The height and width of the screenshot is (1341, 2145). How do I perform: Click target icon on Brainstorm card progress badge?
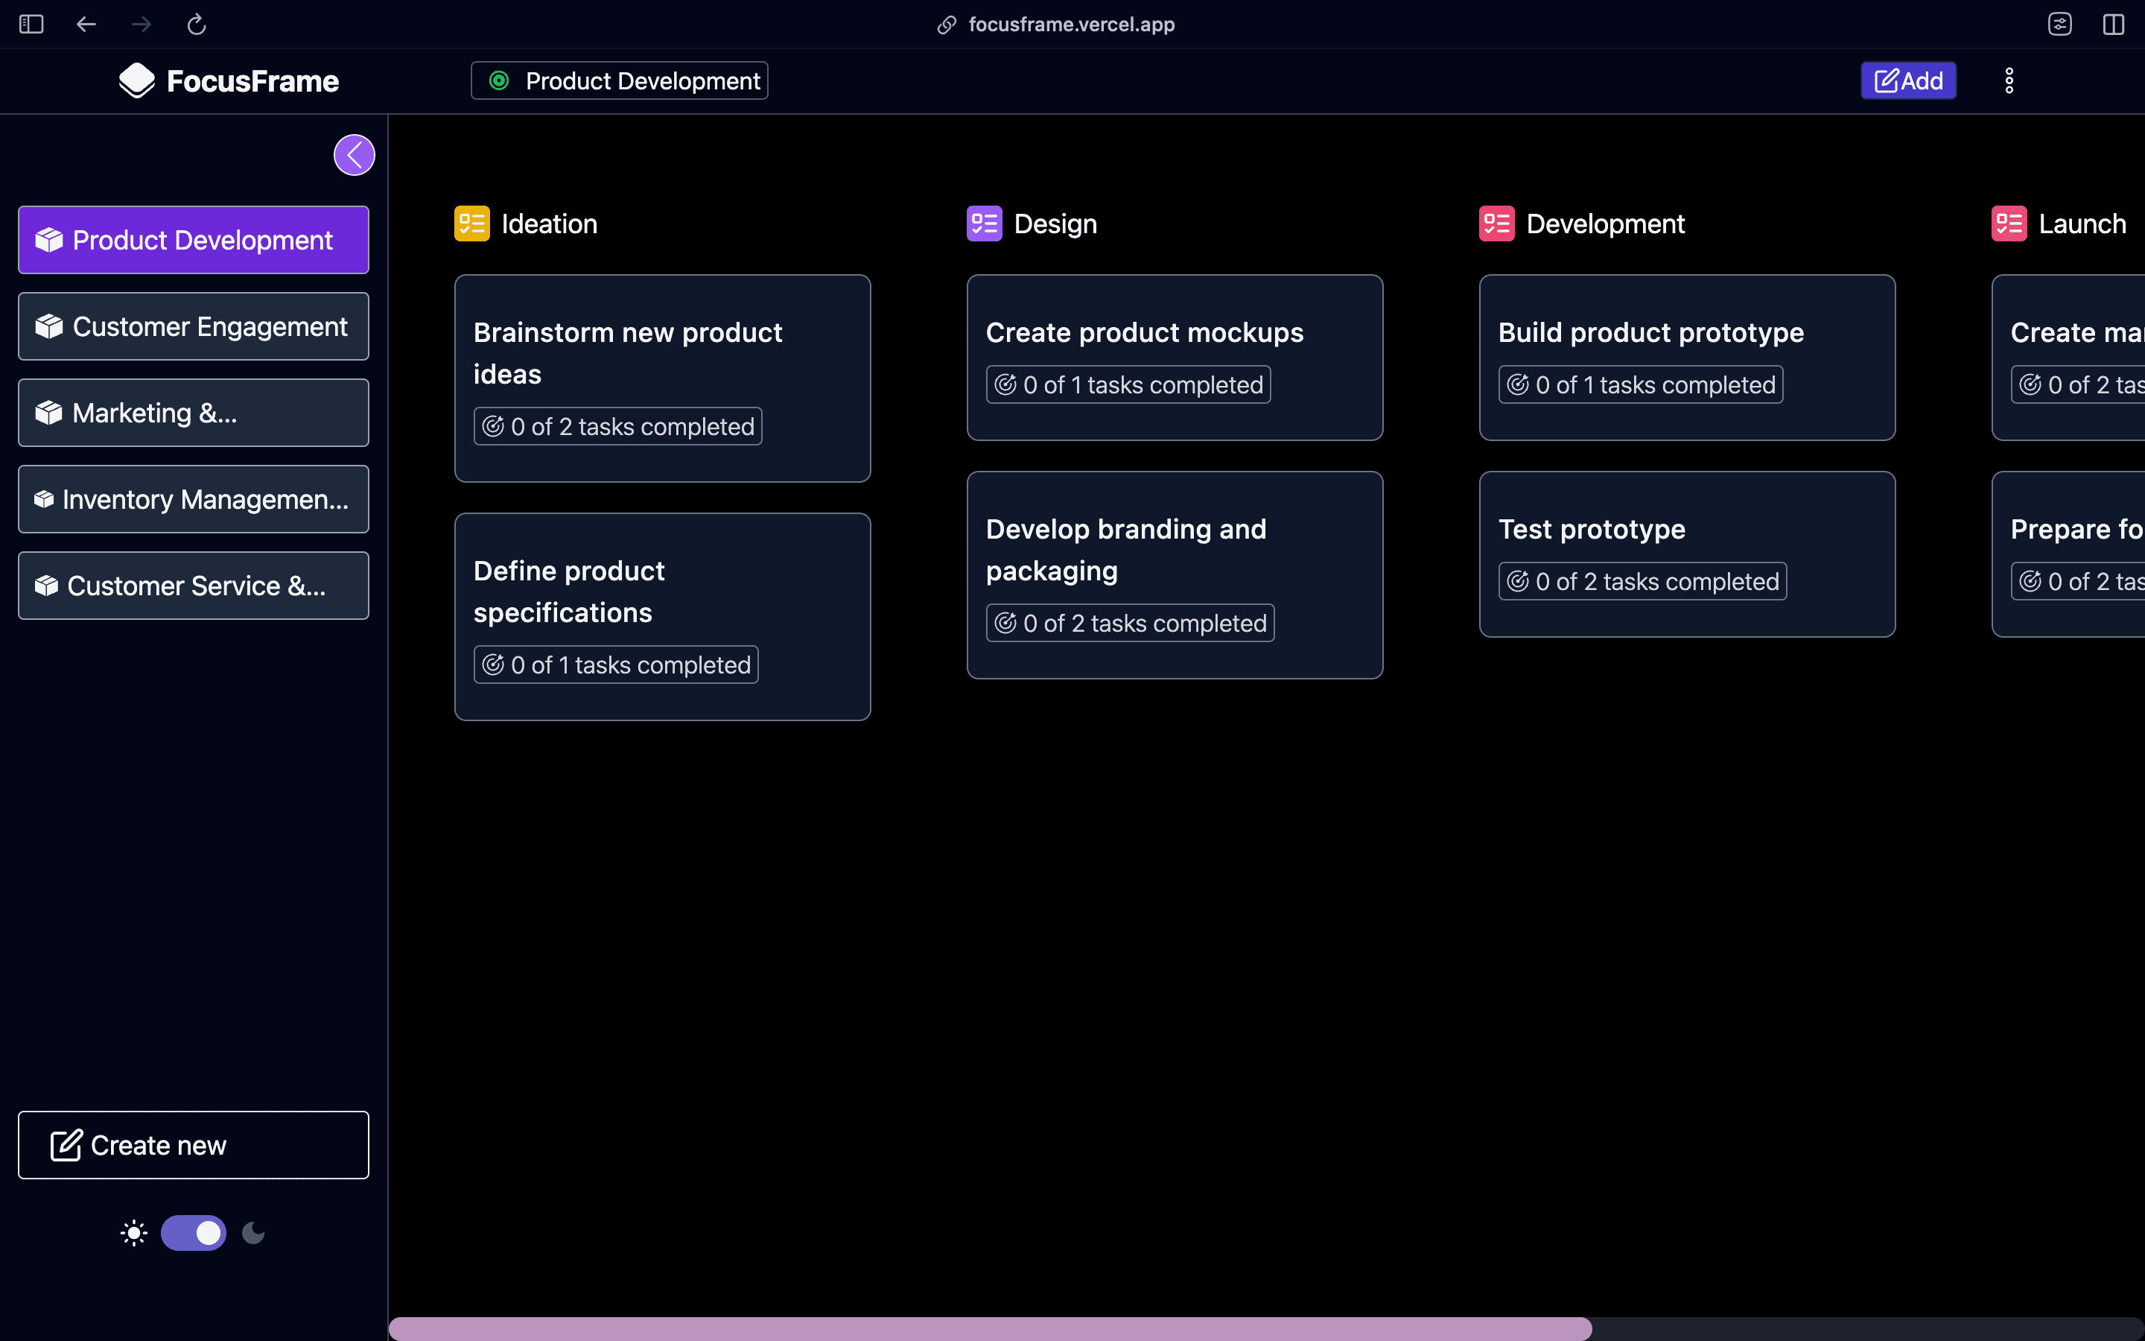[x=493, y=427]
